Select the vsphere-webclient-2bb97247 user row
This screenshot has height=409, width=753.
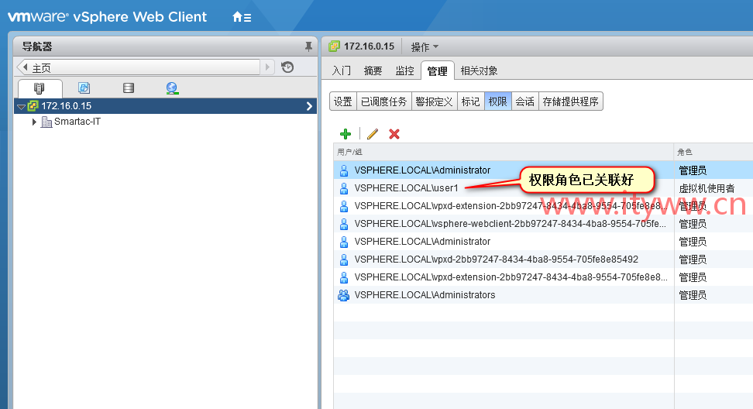tap(543, 224)
